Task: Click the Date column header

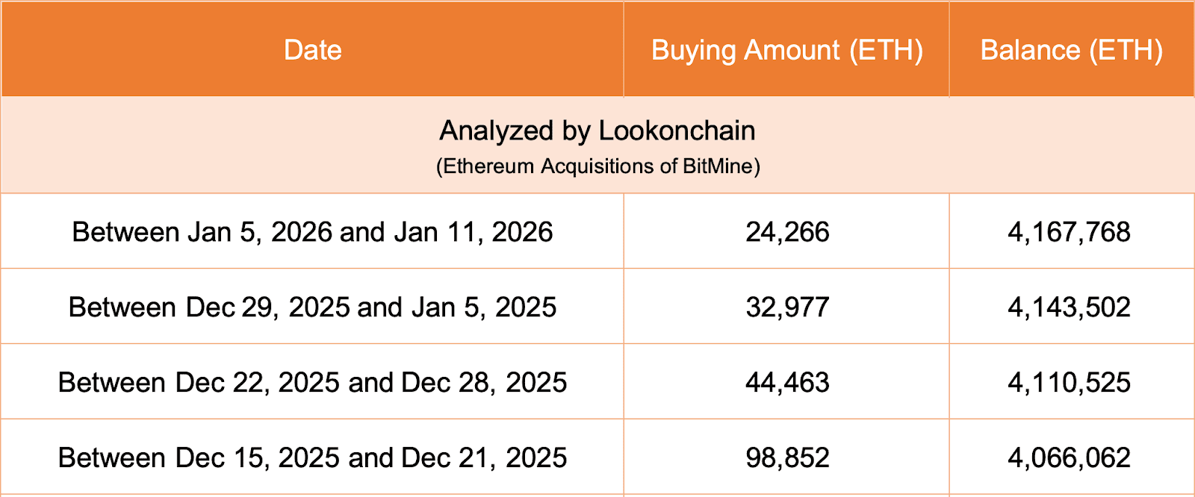Action: pyautogui.click(x=313, y=50)
